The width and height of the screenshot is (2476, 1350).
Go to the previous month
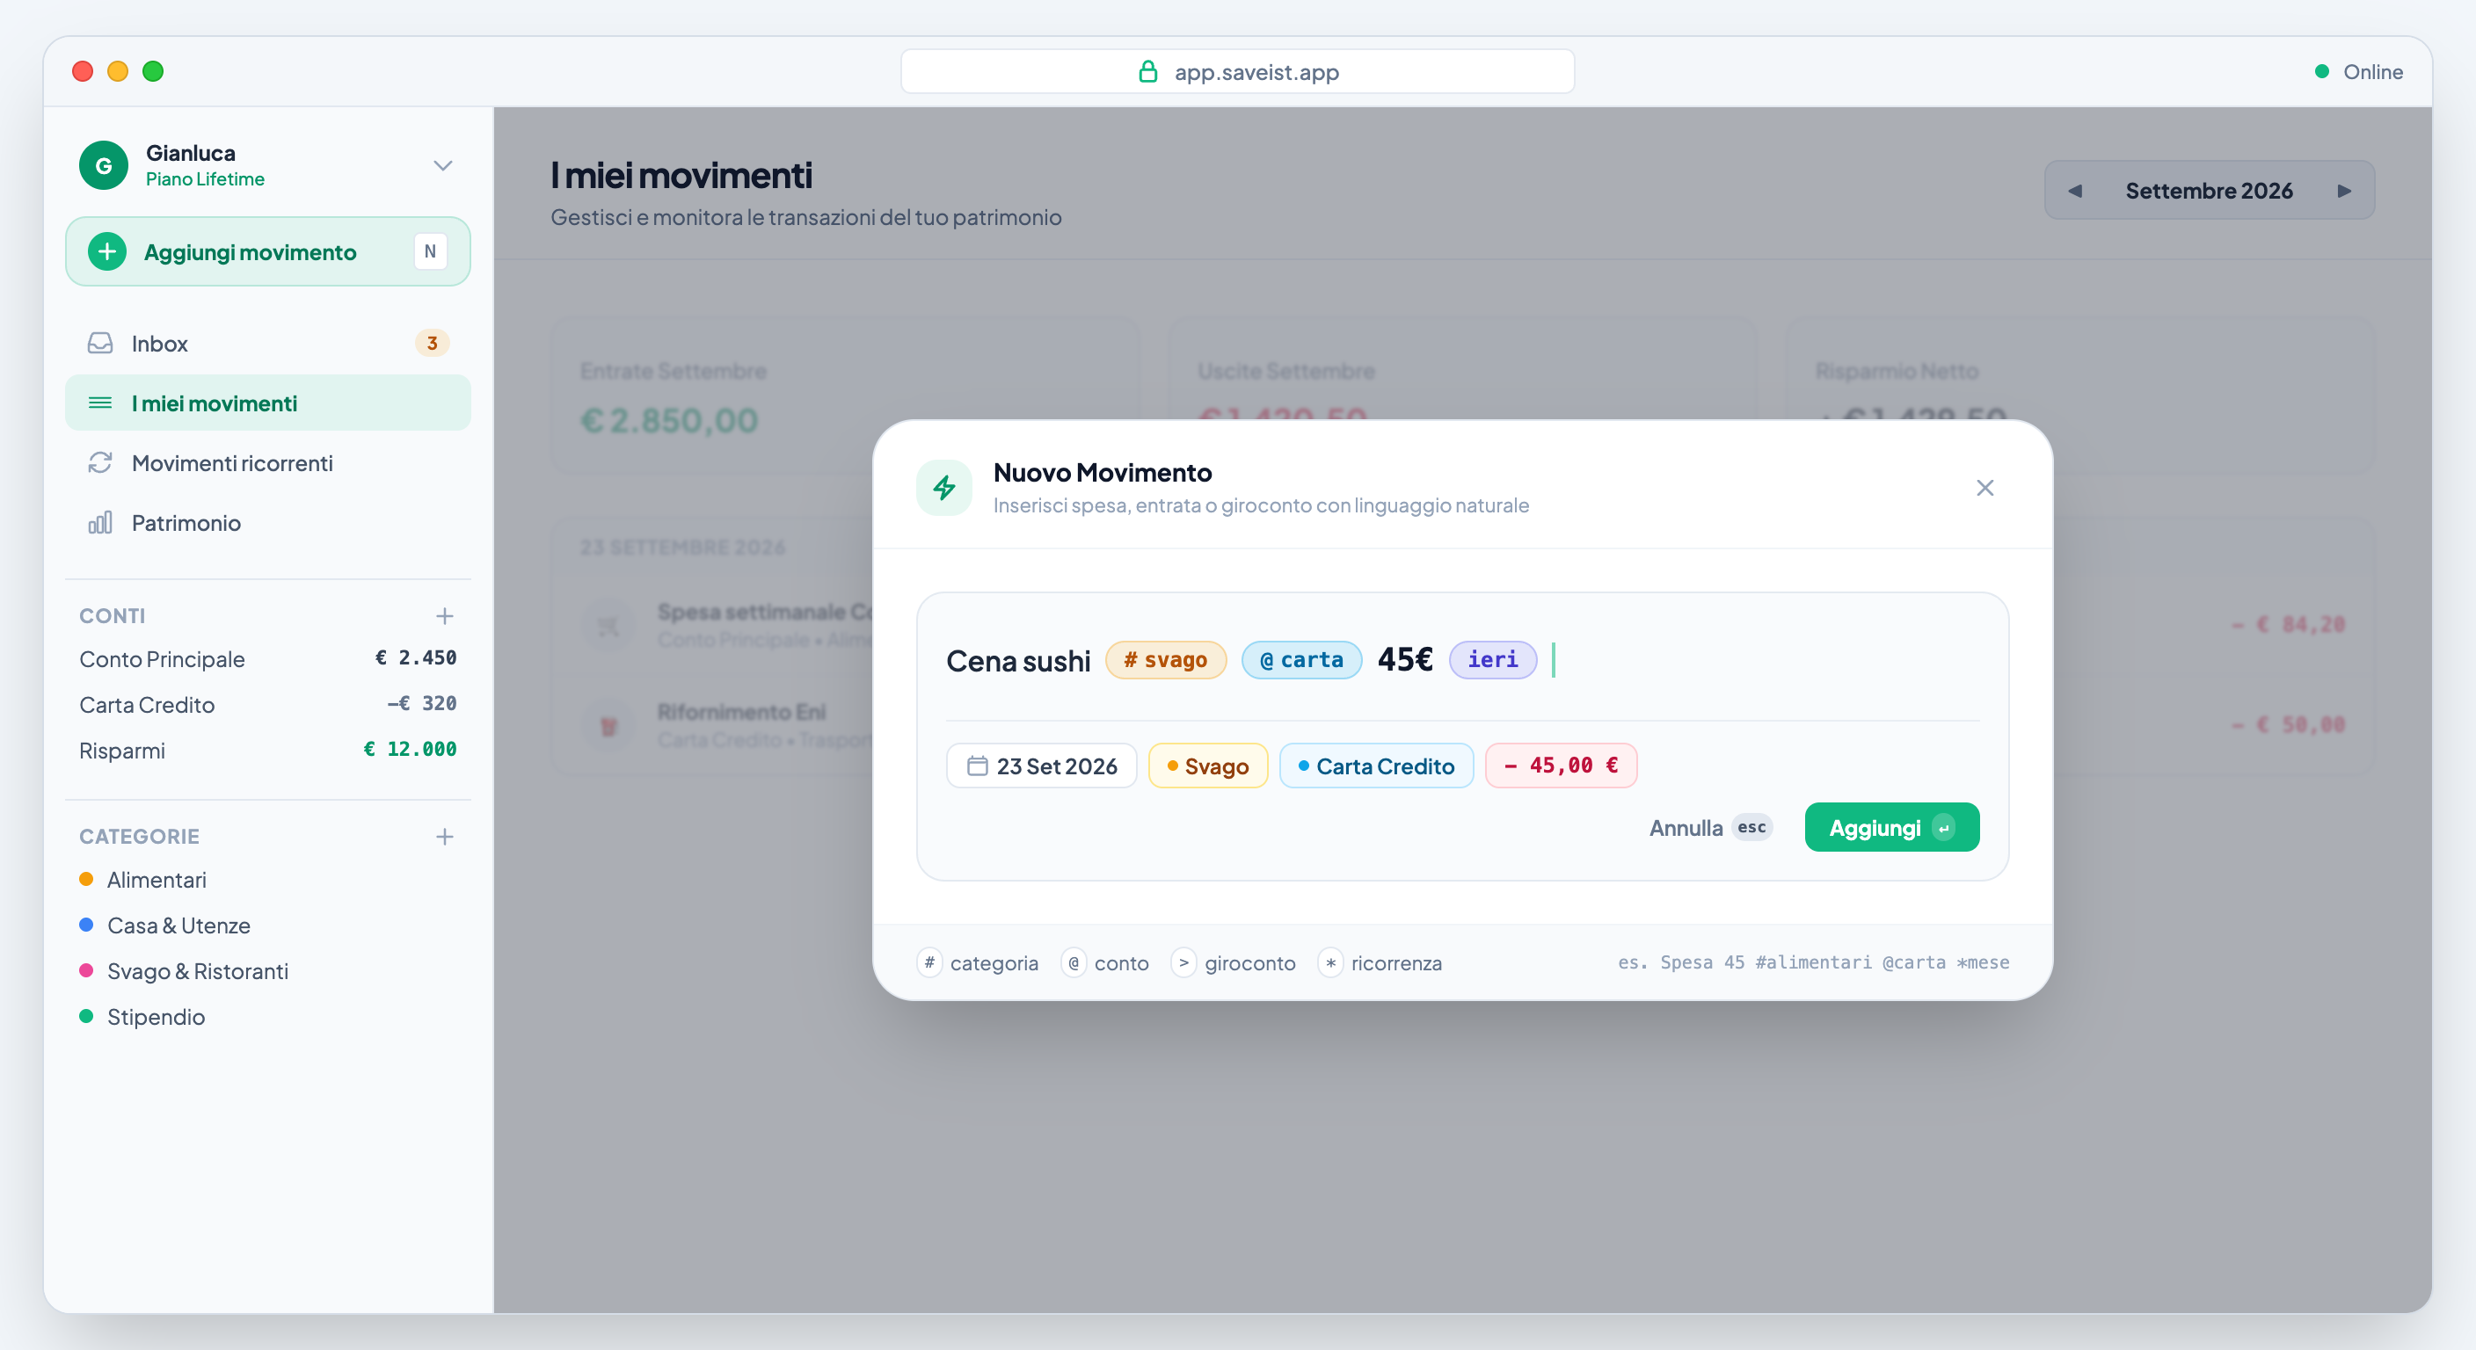click(2075, 190)
